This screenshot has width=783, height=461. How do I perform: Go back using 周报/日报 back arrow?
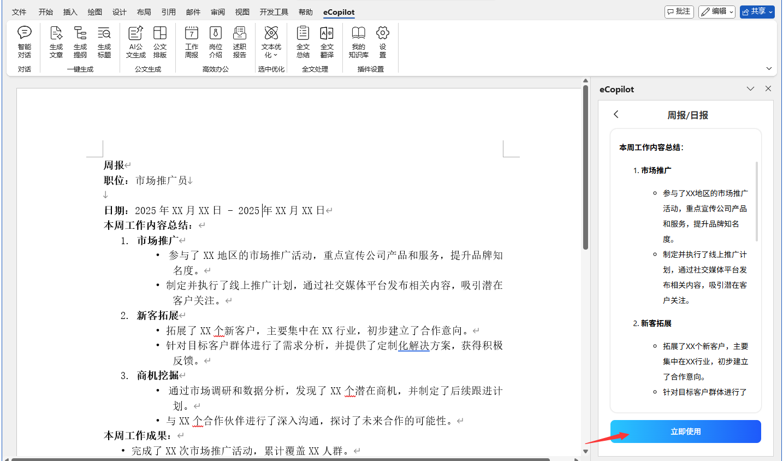pos(616,114)
